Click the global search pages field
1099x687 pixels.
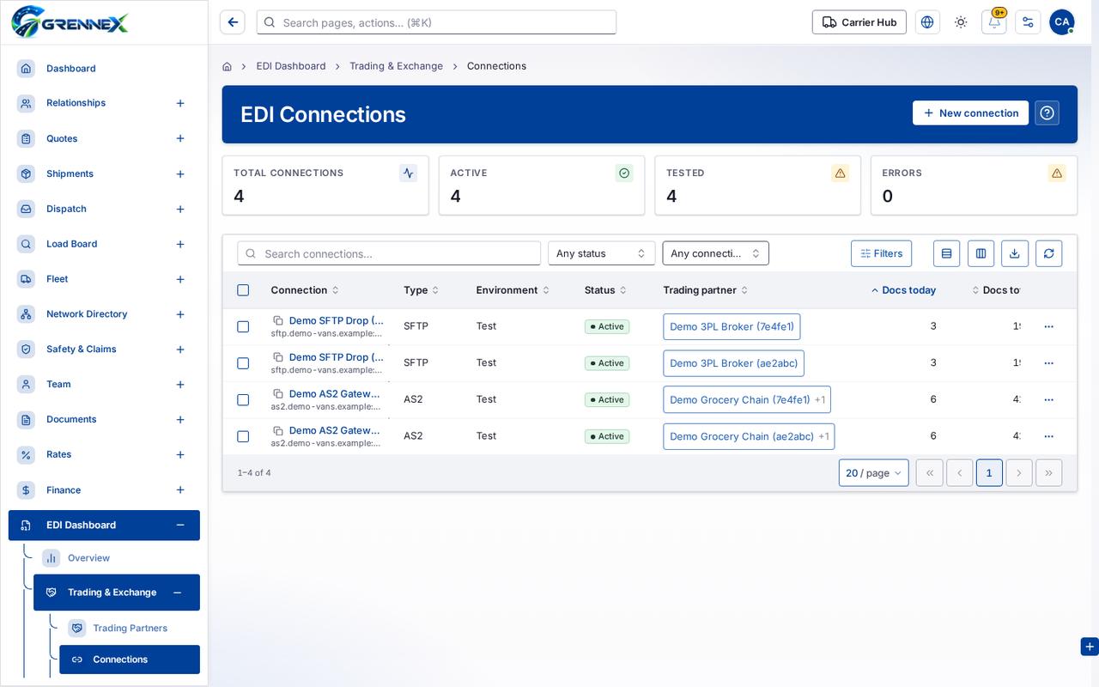[436, 22]
